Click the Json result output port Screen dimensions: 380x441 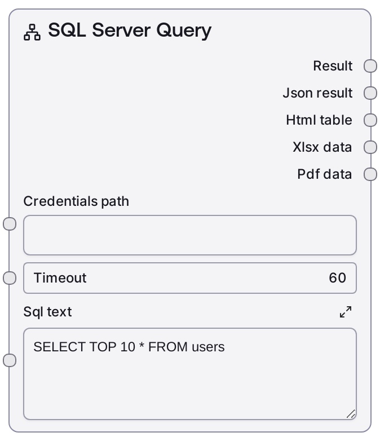tap(370, 93)
